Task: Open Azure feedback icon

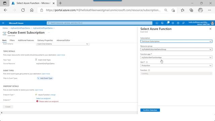Action: coord(183,23)
